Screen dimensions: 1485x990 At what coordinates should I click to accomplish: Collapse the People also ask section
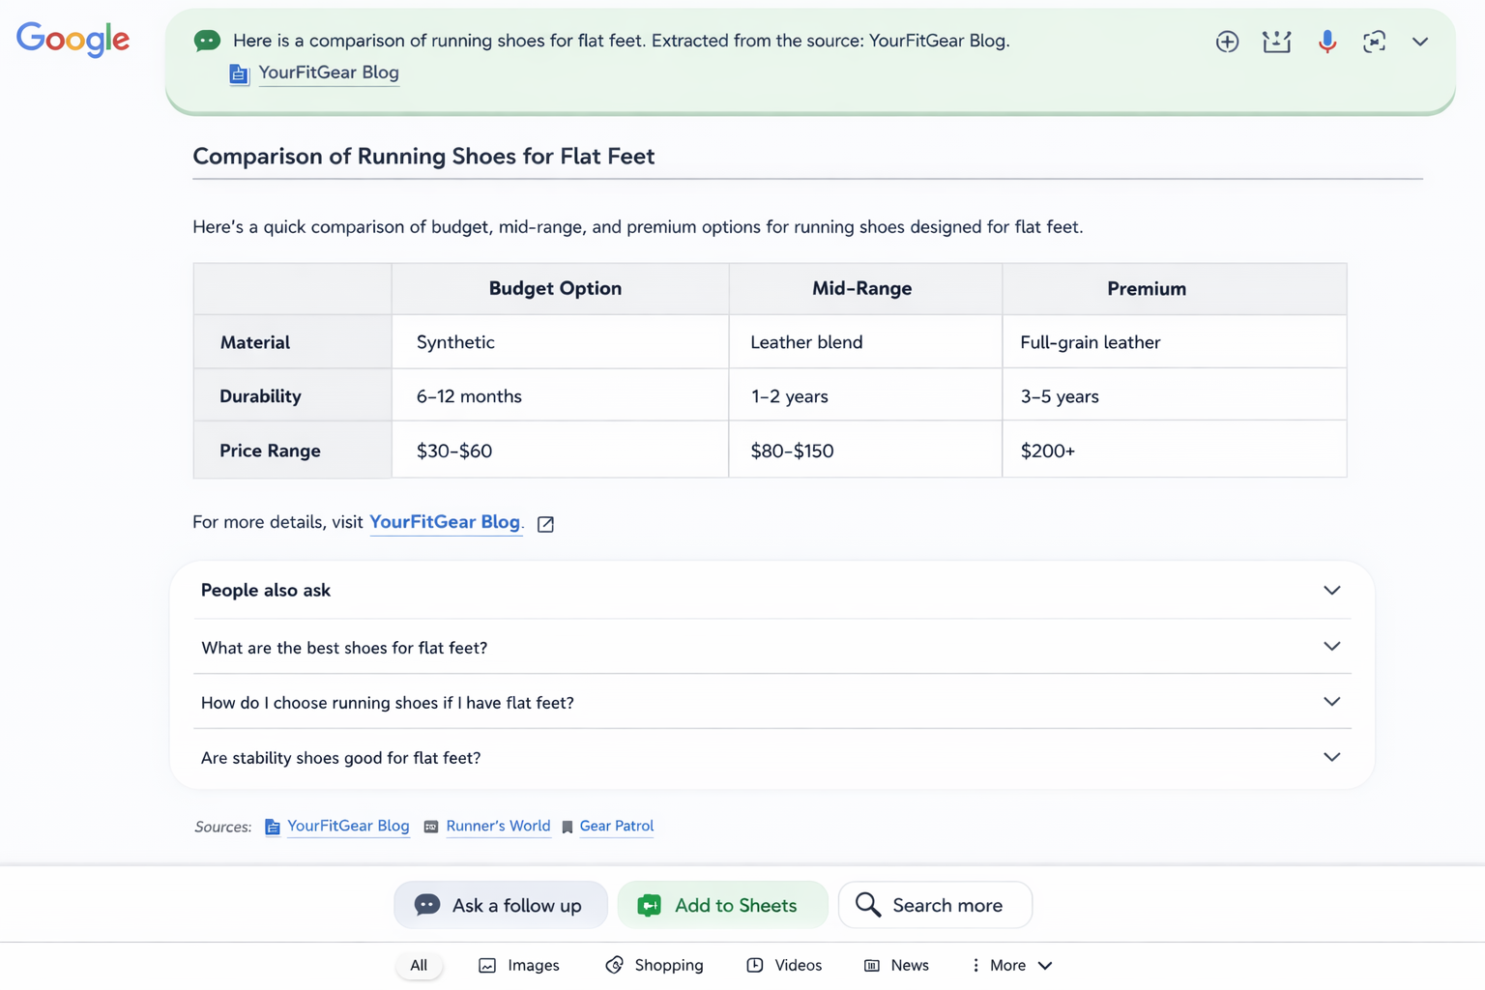[1331, 590]
